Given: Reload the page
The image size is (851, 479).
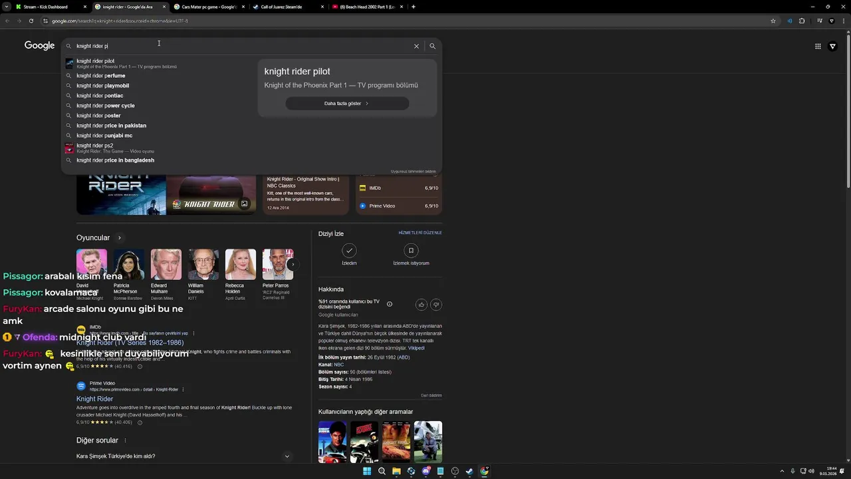Looking at the screenshot, I should (31, 21).
